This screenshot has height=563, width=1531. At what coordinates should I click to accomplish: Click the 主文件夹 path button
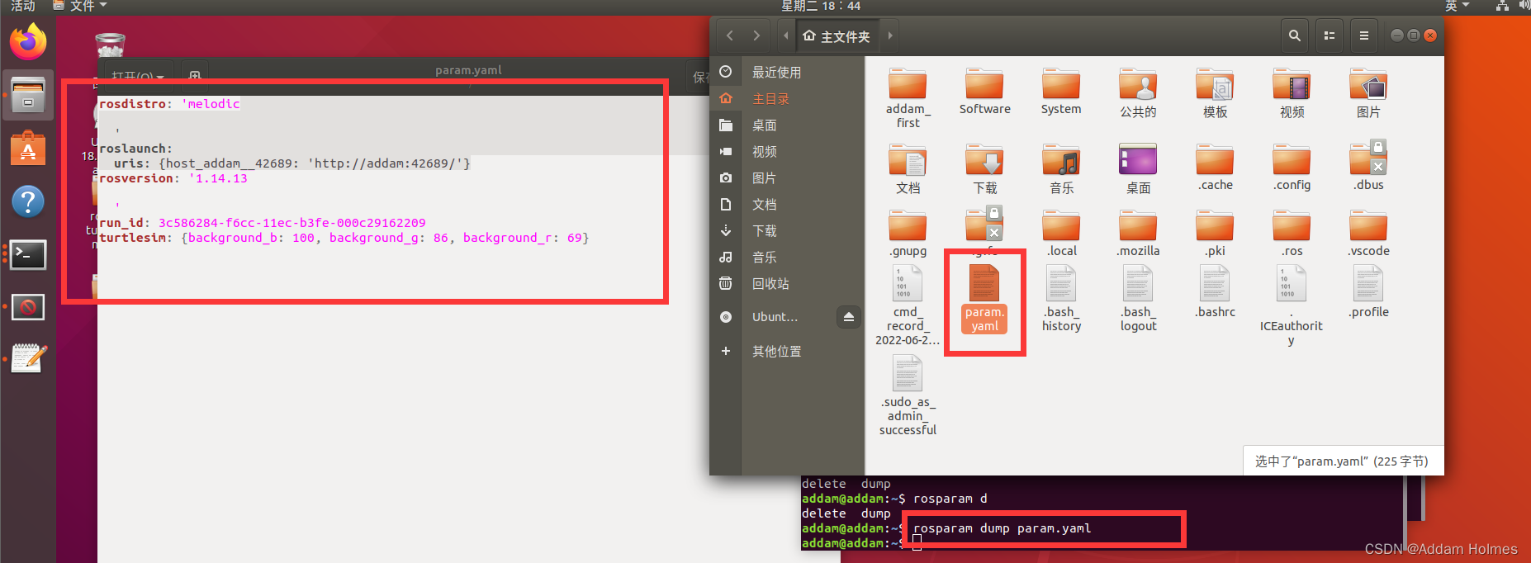click(x=837, y=35)
